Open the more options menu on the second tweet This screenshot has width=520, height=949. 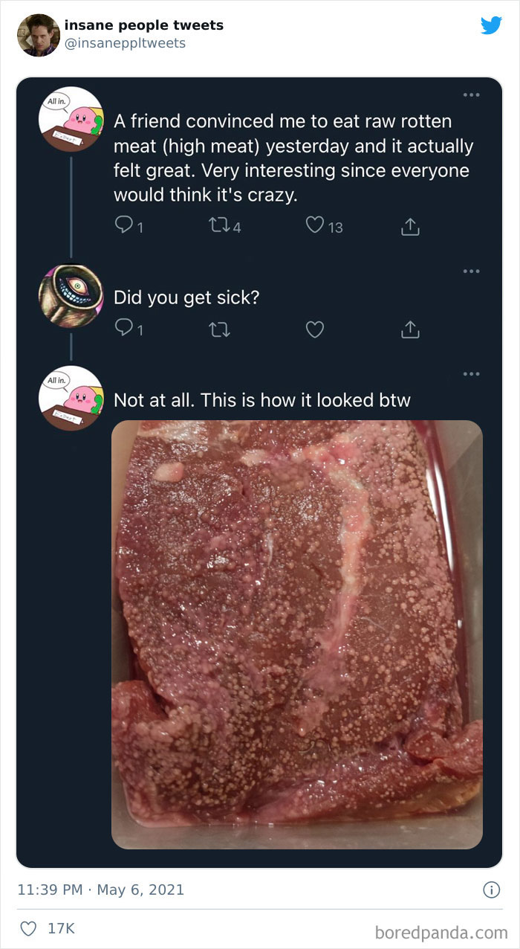pos(471,270)
